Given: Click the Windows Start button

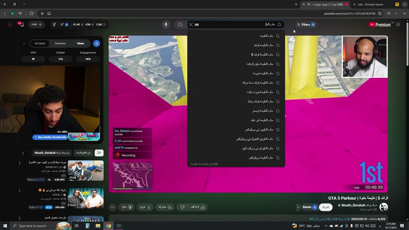Looking at the screenshot, I should [x=5, y=226].
